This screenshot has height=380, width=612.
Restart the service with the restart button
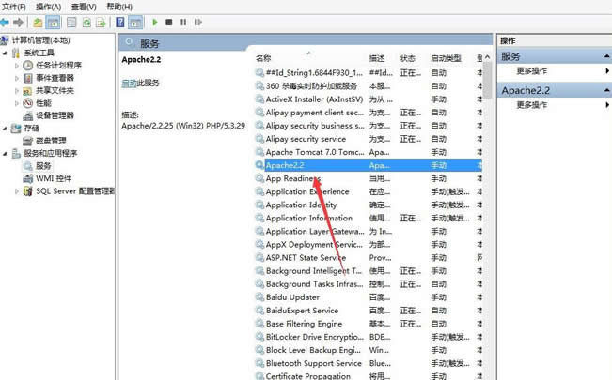tap(197, 23)
